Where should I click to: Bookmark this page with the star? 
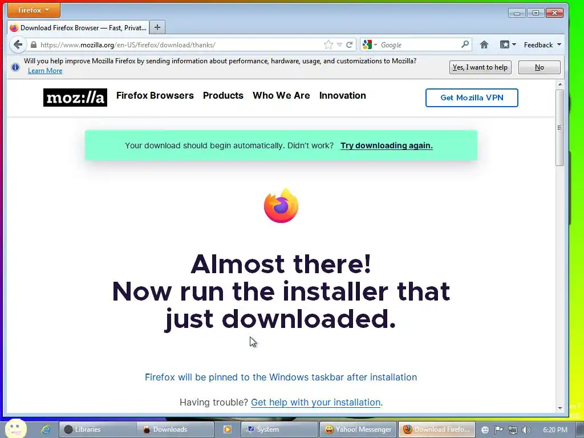click(x=328, y=44)
